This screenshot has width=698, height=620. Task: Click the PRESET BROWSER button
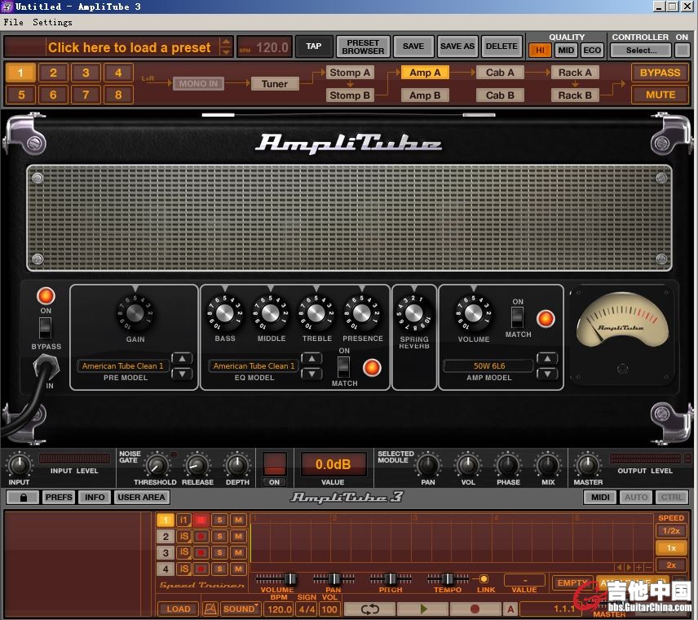363,46
